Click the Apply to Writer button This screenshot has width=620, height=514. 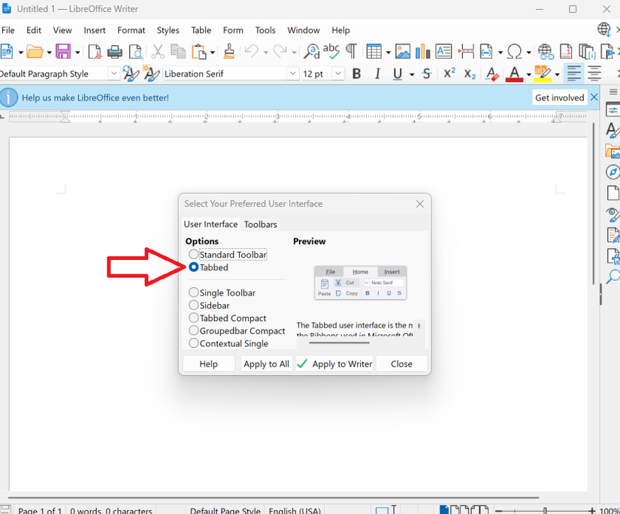[x=334, y=364]
